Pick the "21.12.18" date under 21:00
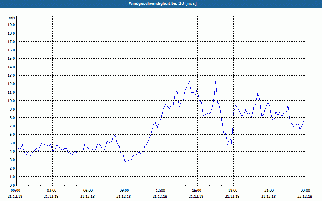The image size is (322, 201). point(268,197)
